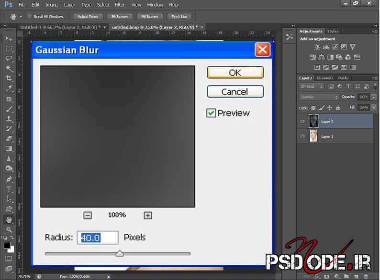Image resolution: width=380 pixels, height=280 pixels.
Task: Open the Kind layer filter dropdown
Action: [x=312, y=86]
